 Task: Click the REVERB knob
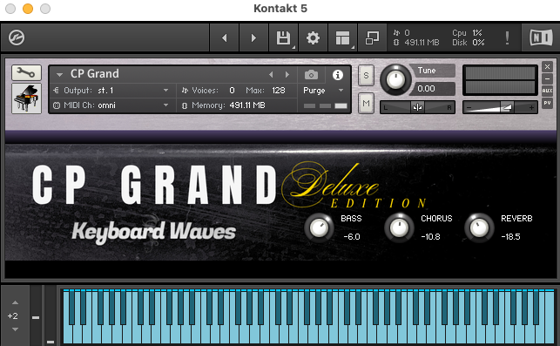479,227
